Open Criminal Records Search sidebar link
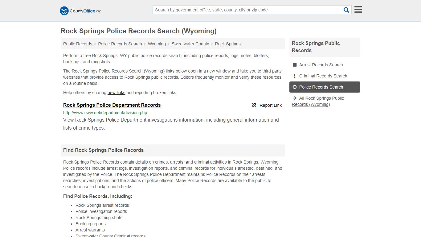 [323, 76]
